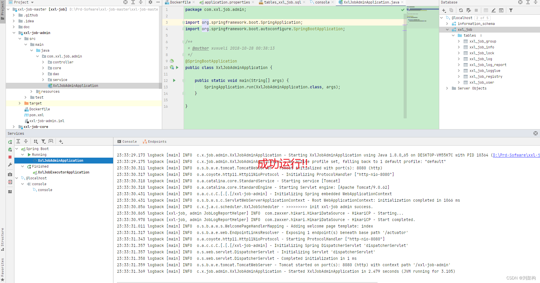
Task: Expand all in the Database panel header
Action: tap(528, 2)
